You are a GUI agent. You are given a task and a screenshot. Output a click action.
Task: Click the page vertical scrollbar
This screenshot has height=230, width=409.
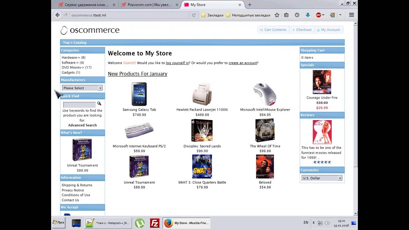click(x=355, y=96)
